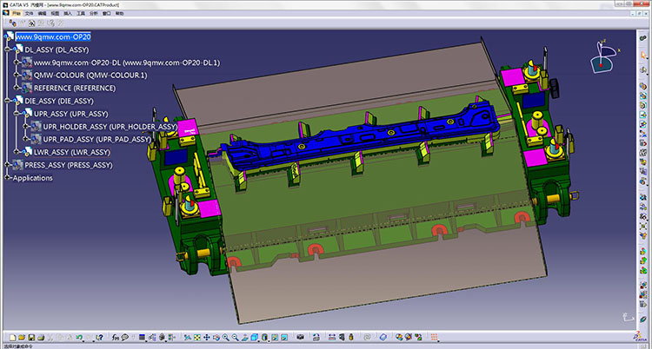Select the Pan view tool

[209, 337]
